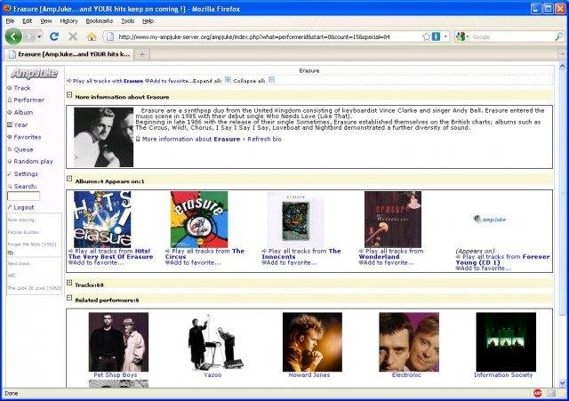Click the Adblock Plus status bar icon
Screen dimensions: 569x401
(537, 393)
